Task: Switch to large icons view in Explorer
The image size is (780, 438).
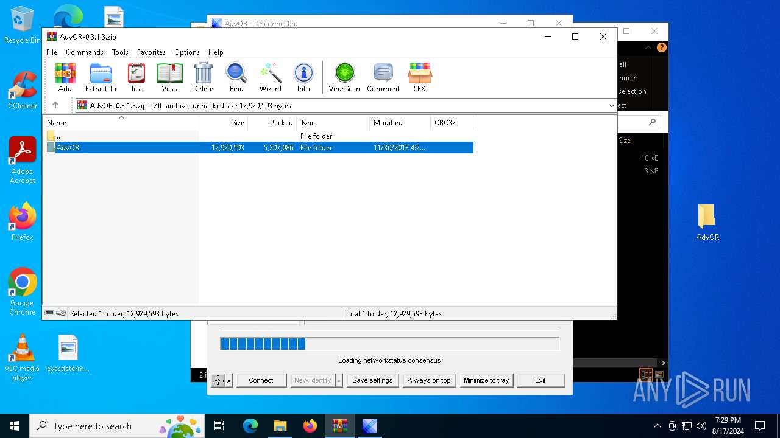Action: (659, 375)
